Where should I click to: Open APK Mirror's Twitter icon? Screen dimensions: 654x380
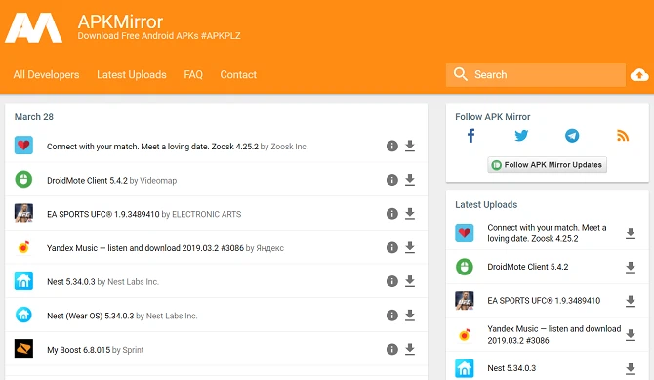tap(521, 136)
